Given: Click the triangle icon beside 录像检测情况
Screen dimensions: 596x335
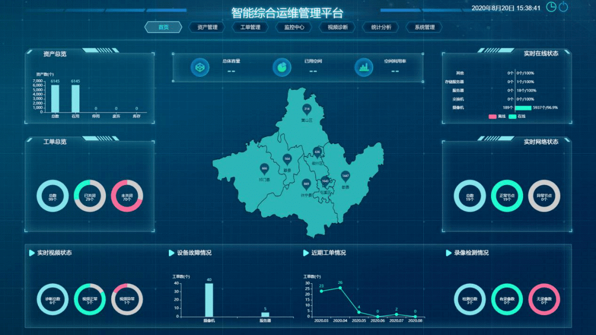Looking at the screenshot, I should pyautogui.click(x=449, y=253).
